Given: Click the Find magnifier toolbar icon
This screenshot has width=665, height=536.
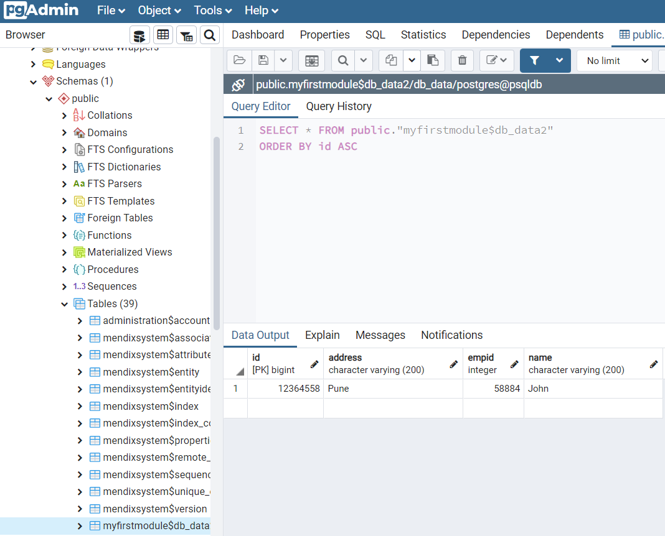Looking at the screenshot, I should [343, 60].
